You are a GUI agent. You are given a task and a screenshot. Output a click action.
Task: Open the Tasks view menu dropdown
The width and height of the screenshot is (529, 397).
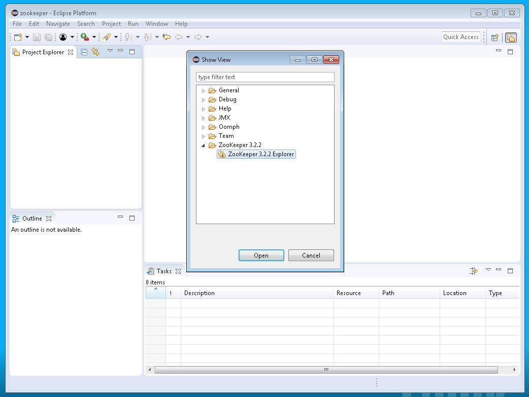coord(488,270)
